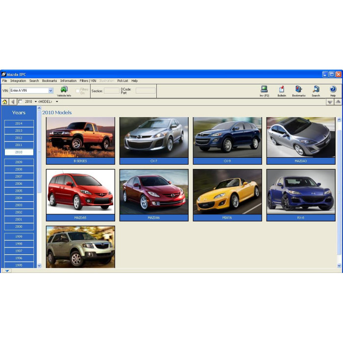Click Years list scroll-up arrow
The image size is (343, 343).
[x=39, y=108]
